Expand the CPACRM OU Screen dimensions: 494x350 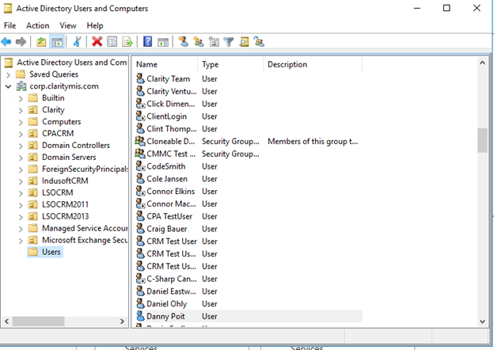coord(21,134)
